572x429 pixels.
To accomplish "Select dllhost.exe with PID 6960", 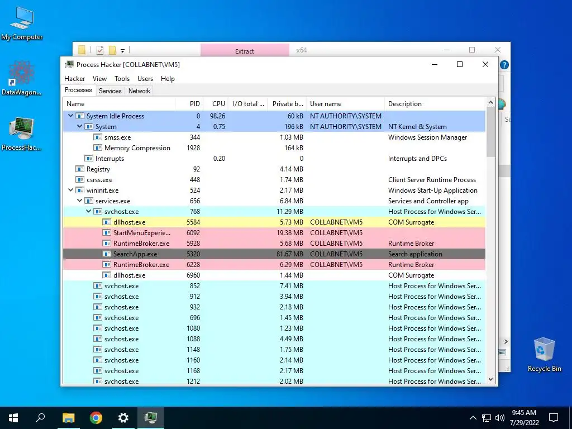I will click(274, 275).
